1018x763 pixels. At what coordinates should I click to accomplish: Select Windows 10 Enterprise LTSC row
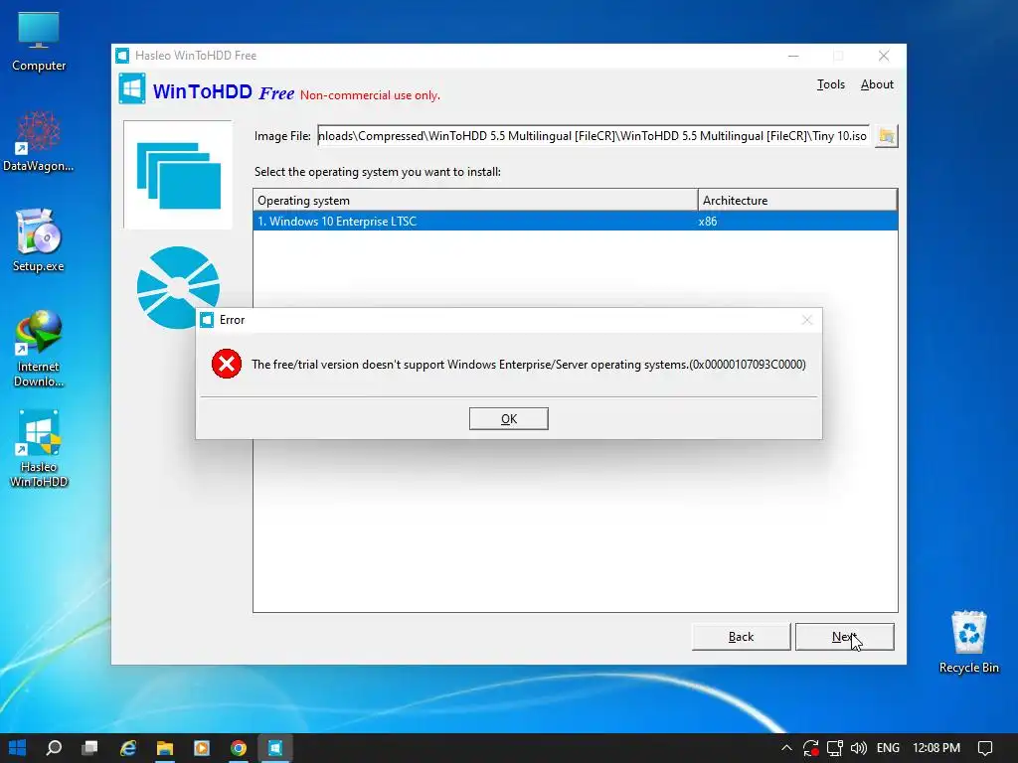click(576, 222)
